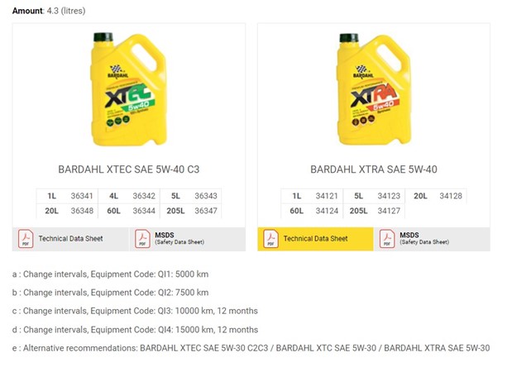Open the XTRA MSDS Safety Data Sheet
The height and width of the screenshot is (367, 531).
423,239
